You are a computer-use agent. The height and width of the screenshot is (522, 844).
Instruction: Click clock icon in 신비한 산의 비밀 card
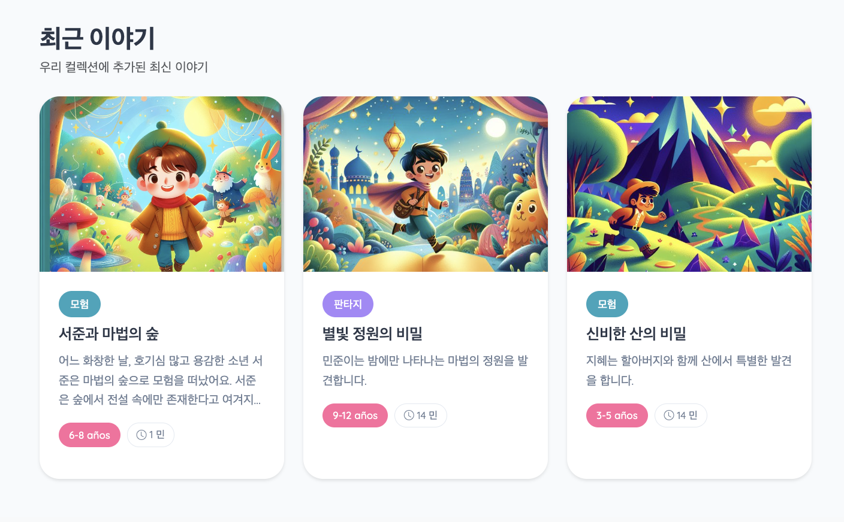[x=669, y=415]
